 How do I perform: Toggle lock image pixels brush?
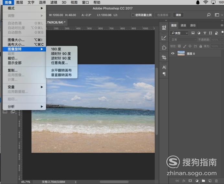pos(185,46)
